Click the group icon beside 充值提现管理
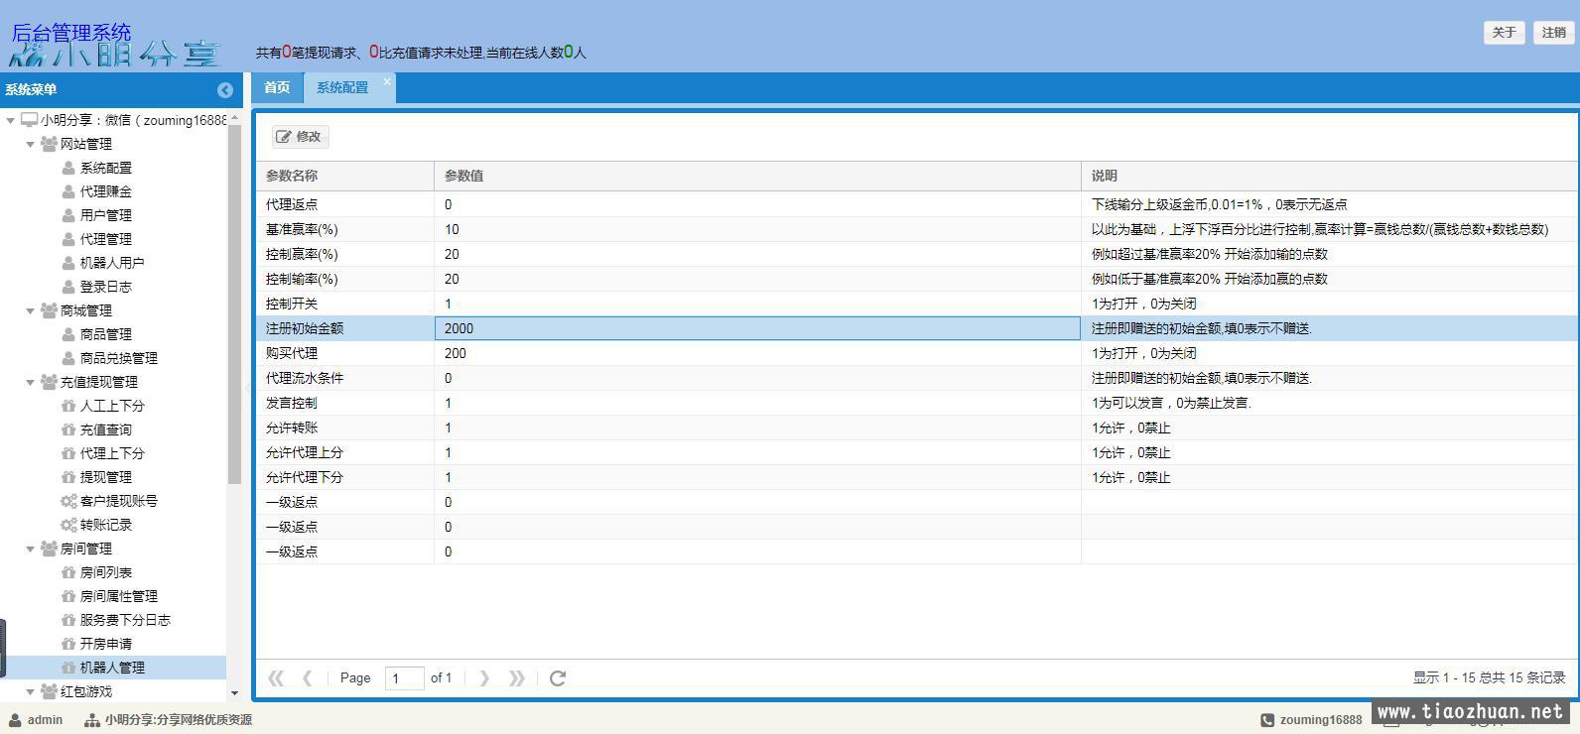The height and width of the screenshot is (734, 1580). (x=49, y=382)
